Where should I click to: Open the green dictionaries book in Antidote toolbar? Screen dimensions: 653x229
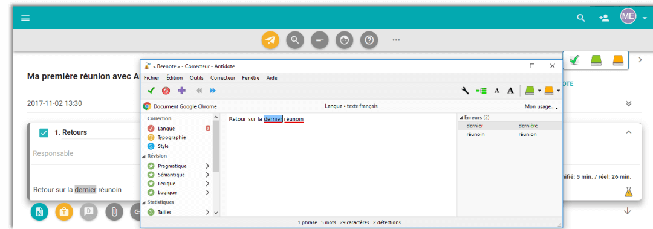530,90
